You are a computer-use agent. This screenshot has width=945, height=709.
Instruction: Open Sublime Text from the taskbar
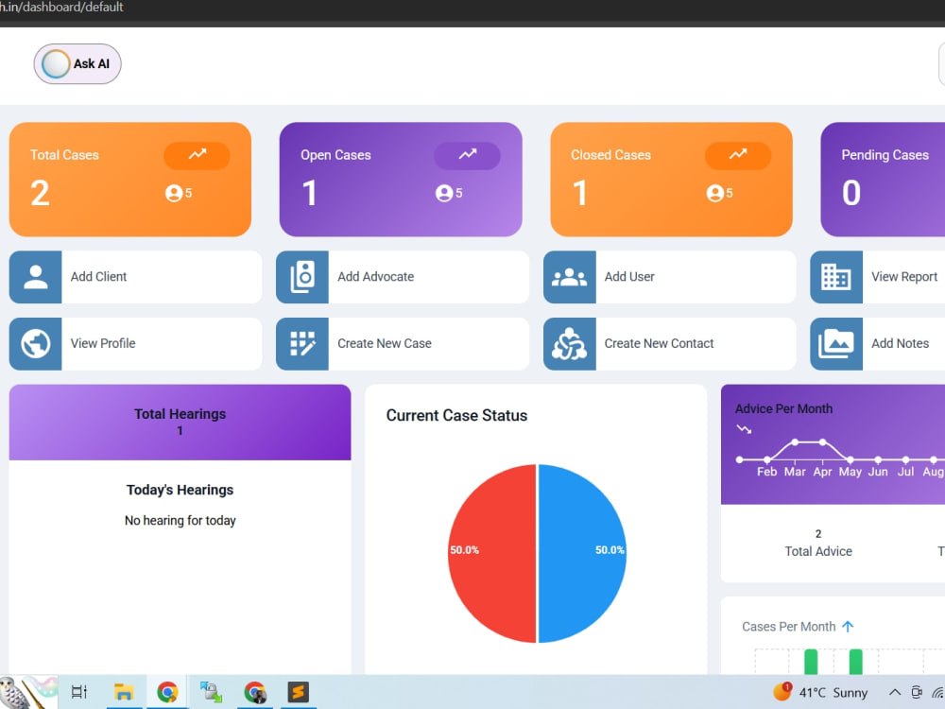pyautogui.click(x=298, y=692)
